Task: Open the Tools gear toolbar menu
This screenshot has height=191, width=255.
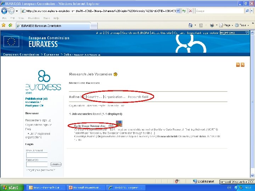Action: (242, 25)
